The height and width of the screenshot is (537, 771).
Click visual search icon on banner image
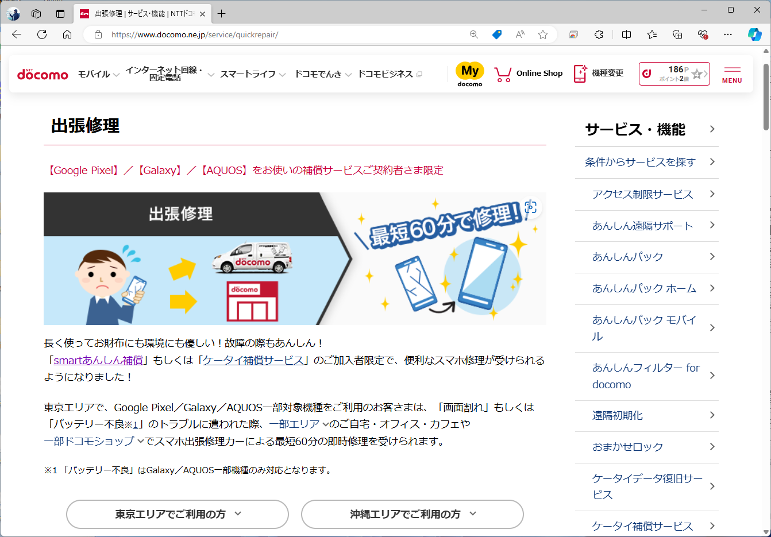(x=531, y=207)
